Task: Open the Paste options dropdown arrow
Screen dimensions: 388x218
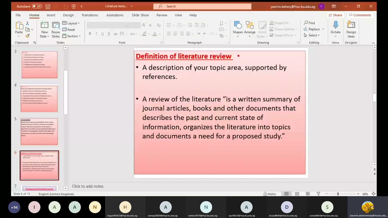Action: coord(19,36)
